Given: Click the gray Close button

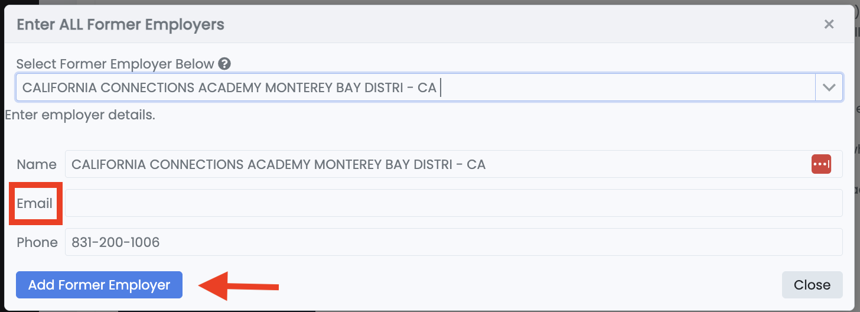Looking at the screenshot, I should [812, 285].
